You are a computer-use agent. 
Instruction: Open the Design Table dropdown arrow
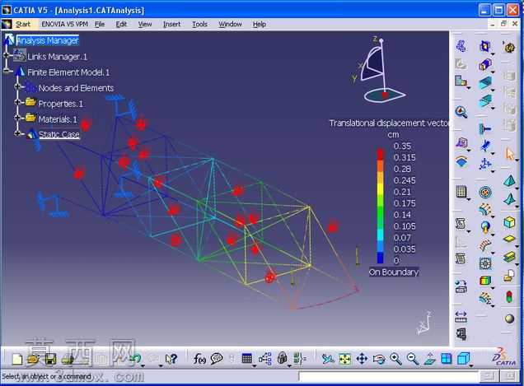255,366
